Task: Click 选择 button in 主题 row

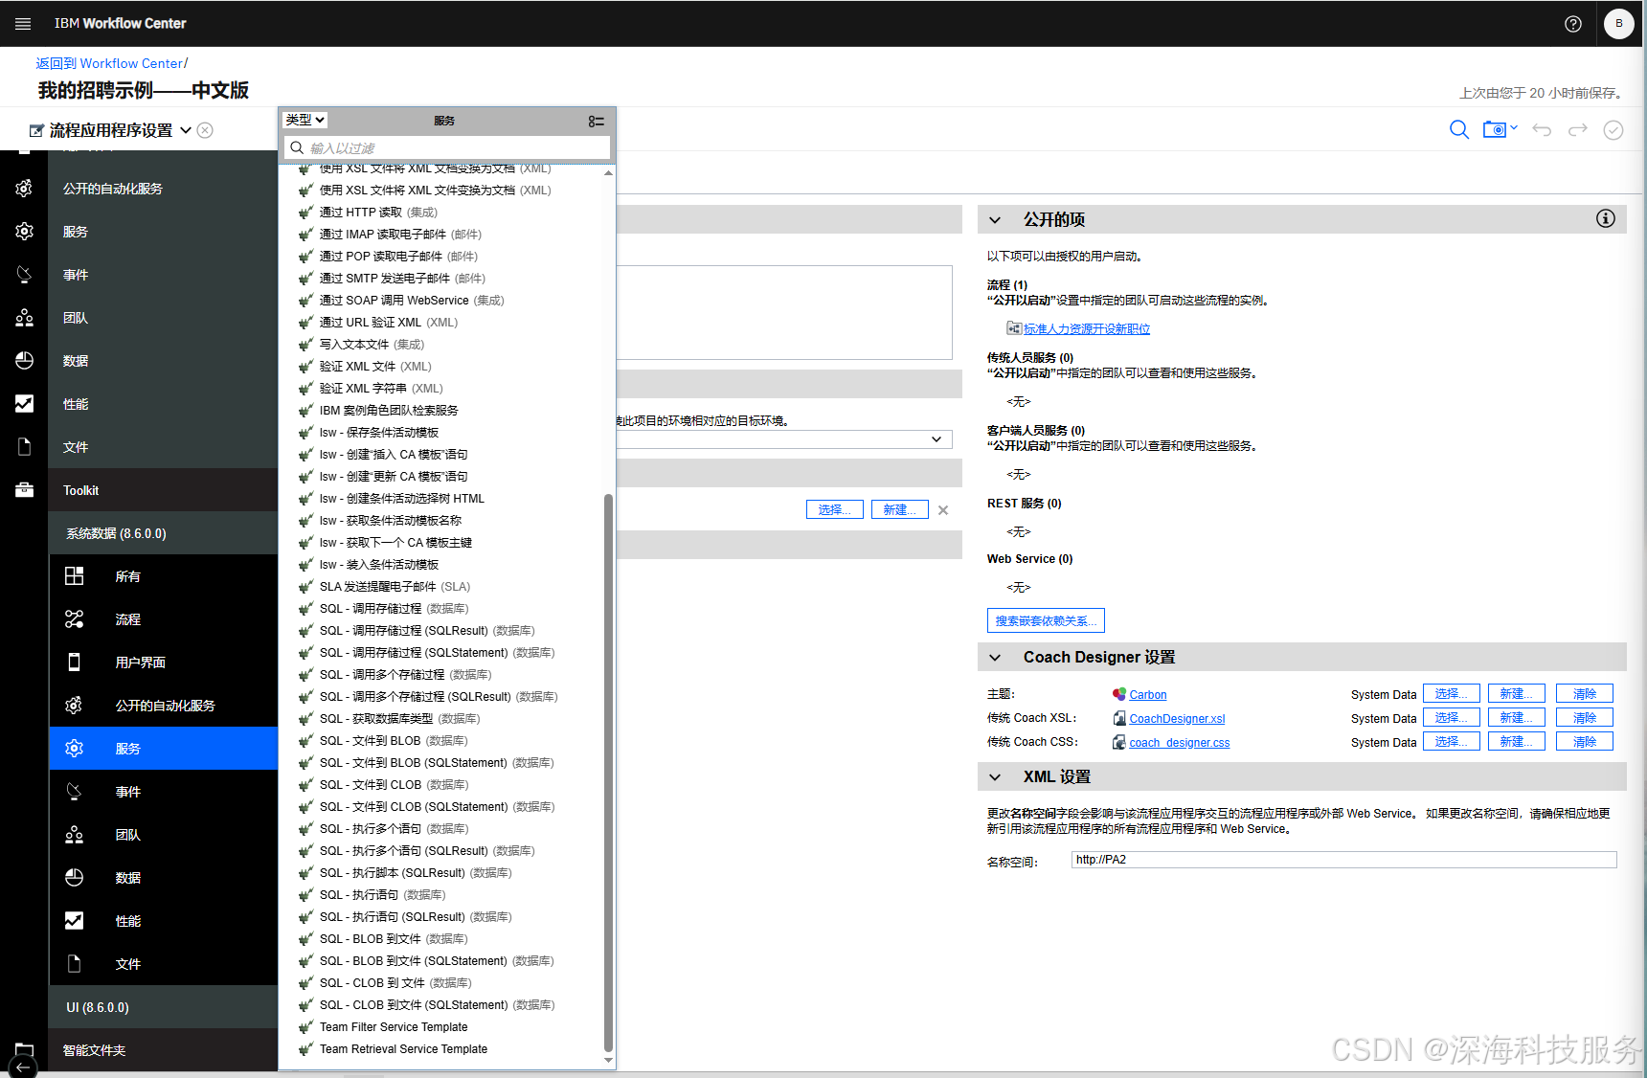Action: [1451, 694]
